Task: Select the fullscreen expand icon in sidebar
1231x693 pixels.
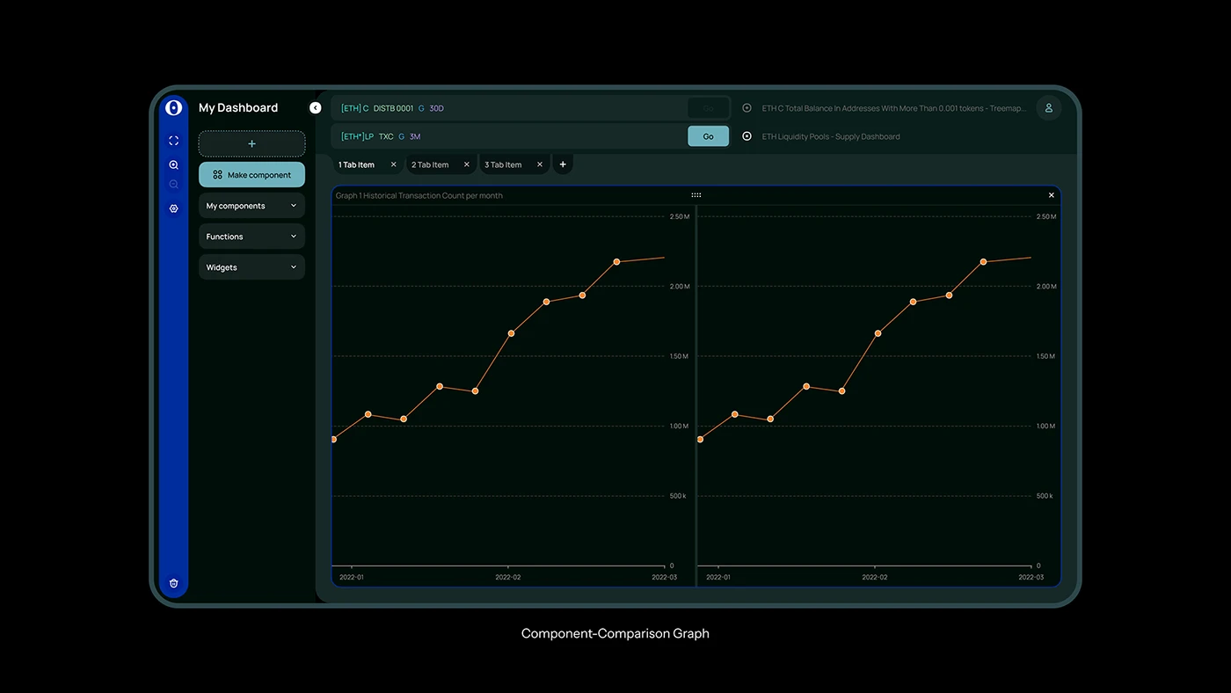Action: tap(173, 140)
